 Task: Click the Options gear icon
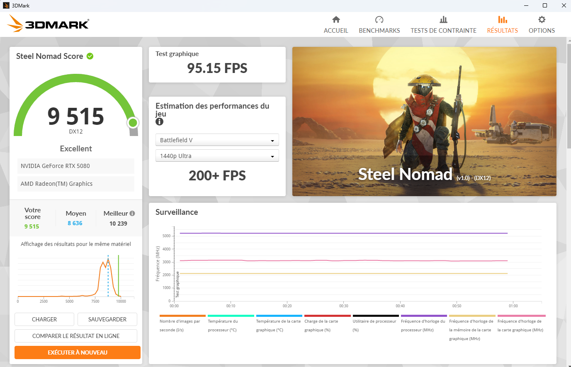[542, 19]
